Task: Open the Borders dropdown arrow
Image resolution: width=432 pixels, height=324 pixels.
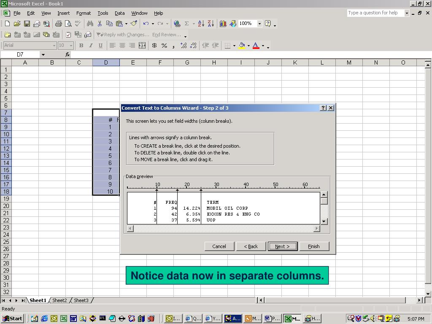Action: (x=234, y=46)
